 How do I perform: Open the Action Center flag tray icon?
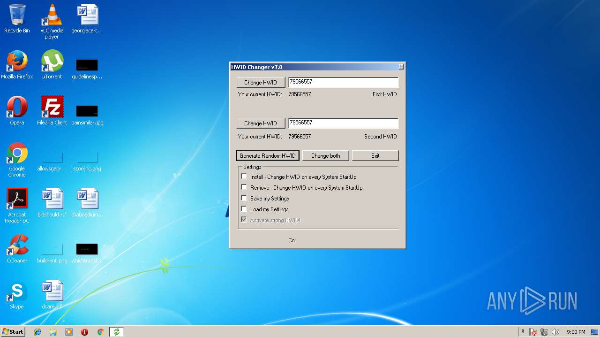click(x=533, y=332)
